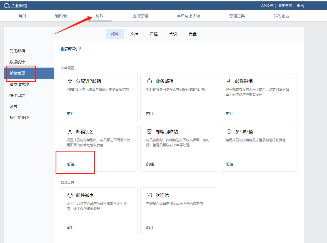Click the 企业微信 logo icon

coord(7,6)
